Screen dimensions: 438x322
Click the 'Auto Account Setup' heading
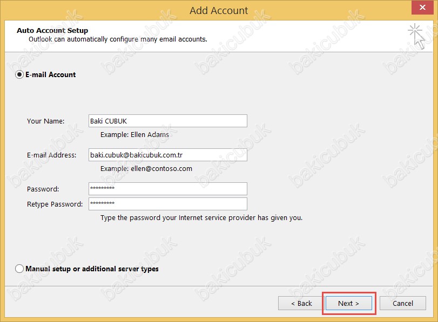(x=52, y=30)
